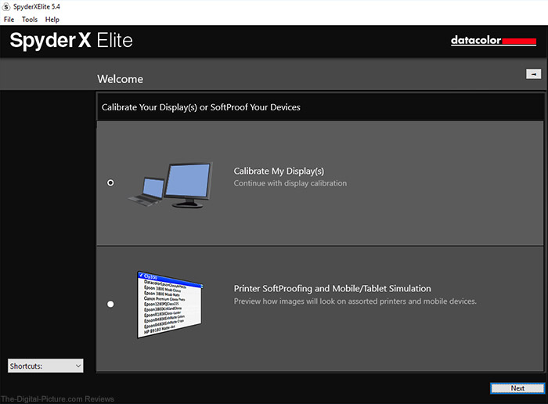Image resolution: width=548 pixels, height=404 pixels.
Task: Open the Tools menu
Action: coord(30,20)
